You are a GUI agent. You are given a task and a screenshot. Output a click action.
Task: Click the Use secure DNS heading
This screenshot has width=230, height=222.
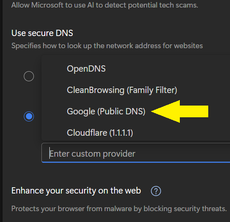[42, 33]
